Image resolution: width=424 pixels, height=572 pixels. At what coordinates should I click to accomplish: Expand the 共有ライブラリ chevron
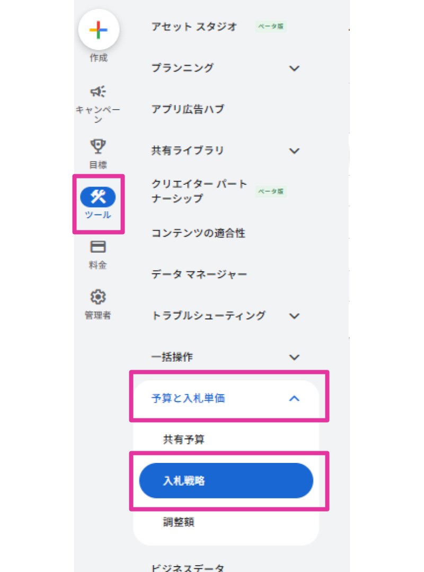[294, 151]
